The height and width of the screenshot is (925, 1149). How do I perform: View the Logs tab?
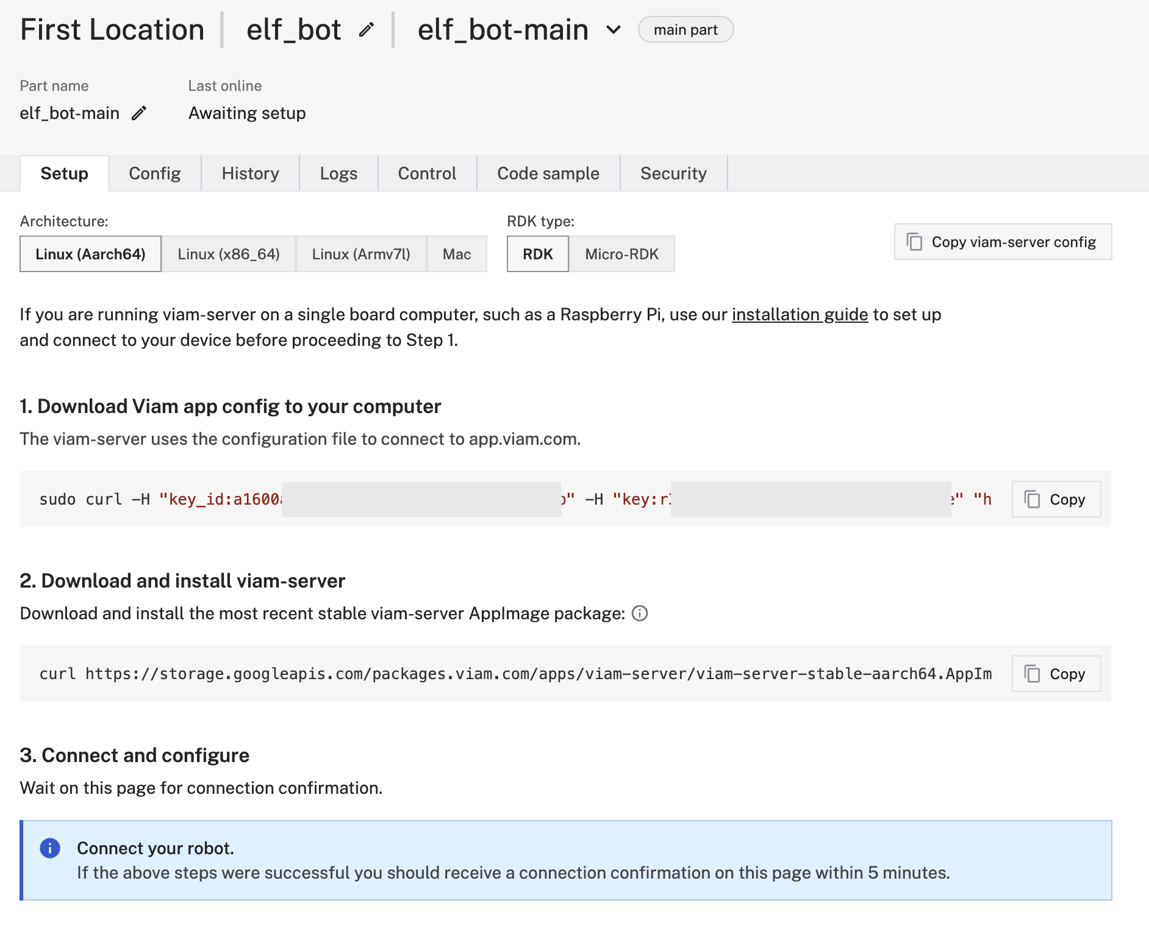[338, 173]
